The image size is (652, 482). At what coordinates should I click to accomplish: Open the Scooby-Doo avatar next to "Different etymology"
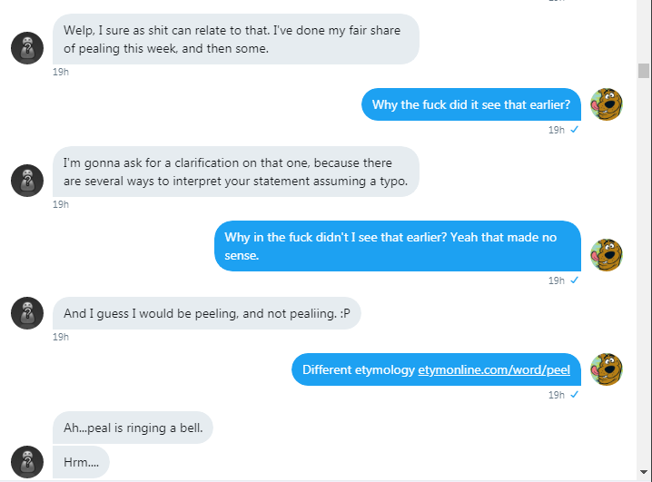pyautogui.click(x=606, y=369)
